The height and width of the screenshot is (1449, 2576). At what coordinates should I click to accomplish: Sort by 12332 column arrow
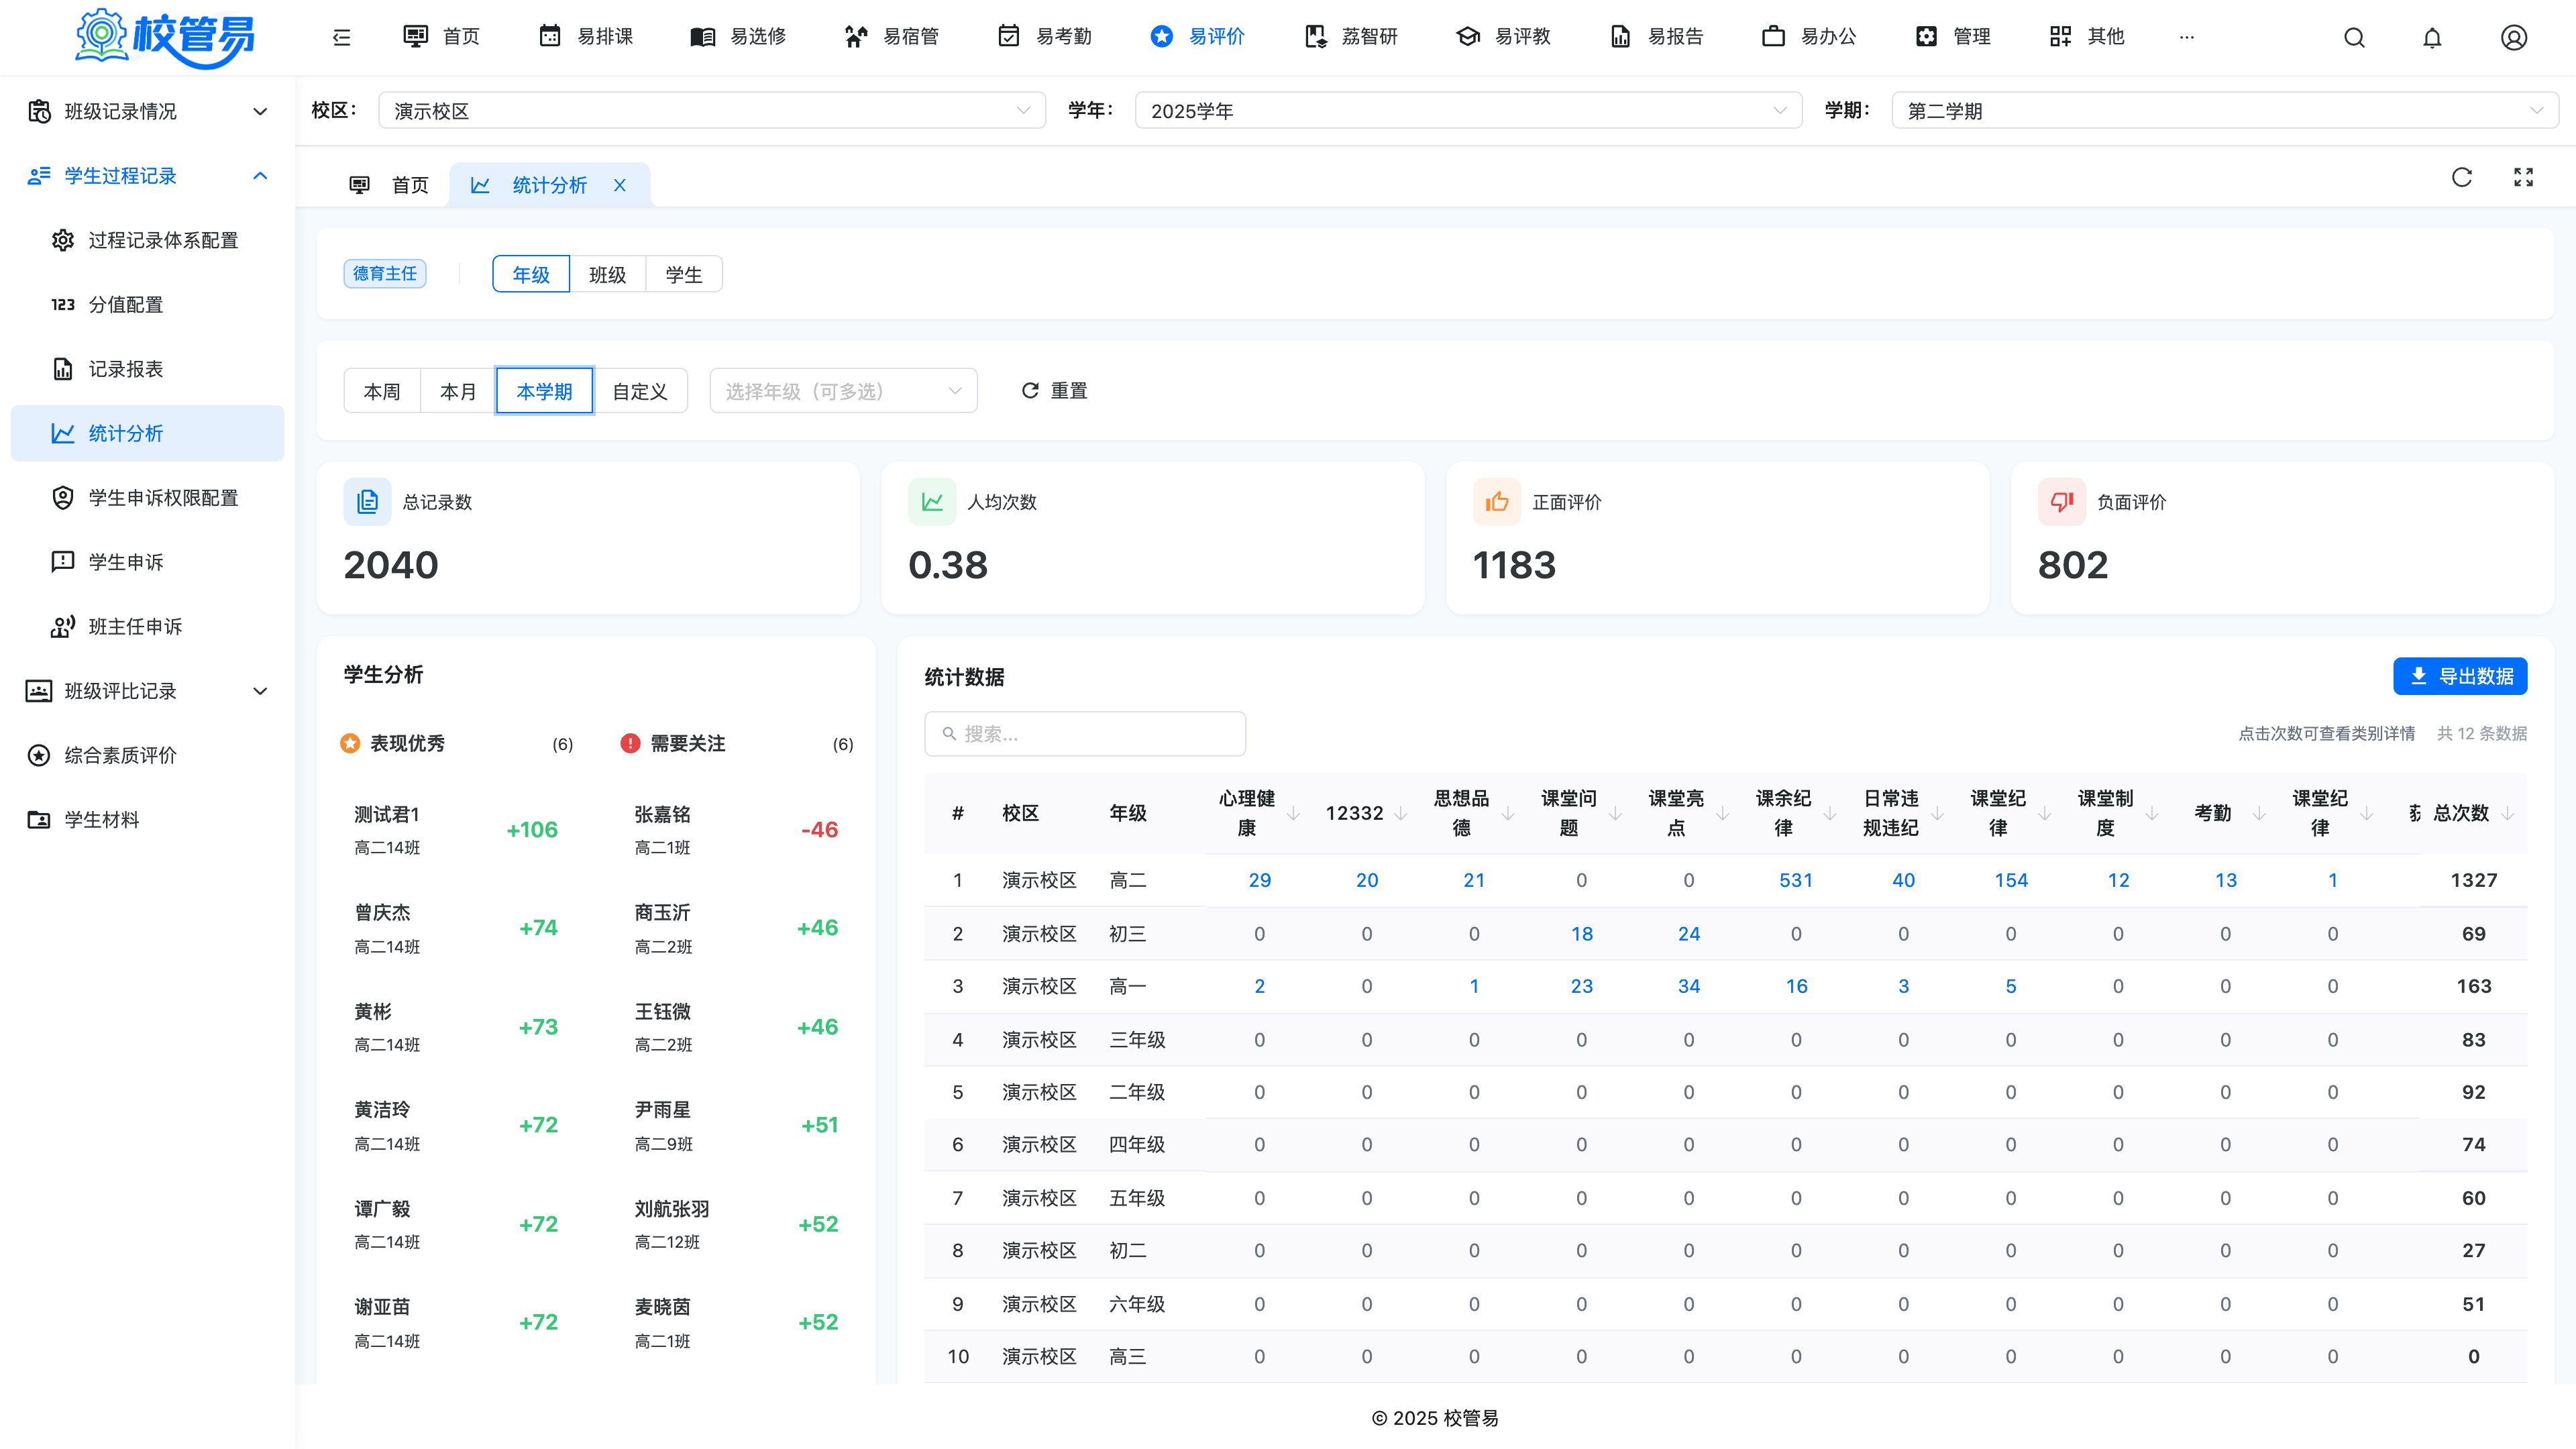[1400, 813]
